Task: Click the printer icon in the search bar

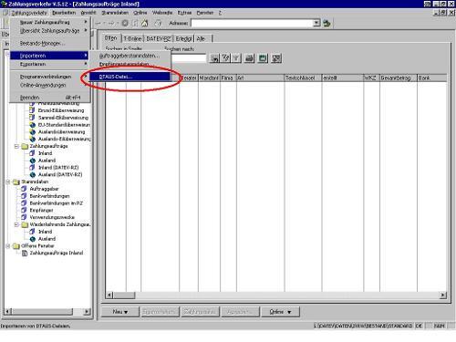Action: point(249,58)
